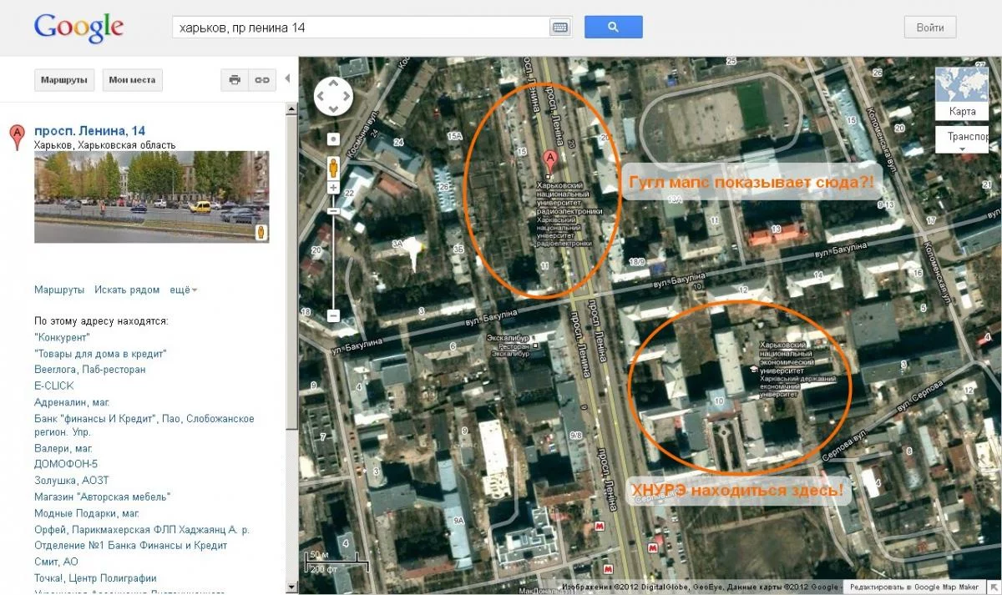
Task: Open Орфей, Парикмахерская listing
Action: pyautogui.click(x=142, y=529)
